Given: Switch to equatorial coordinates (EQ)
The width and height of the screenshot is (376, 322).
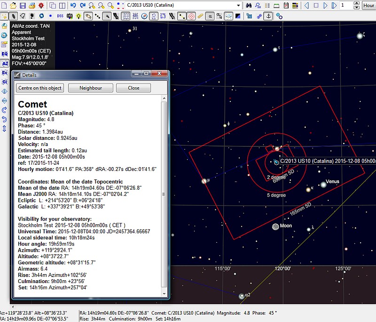Looking at the screenshot, I should pos(4,54).
